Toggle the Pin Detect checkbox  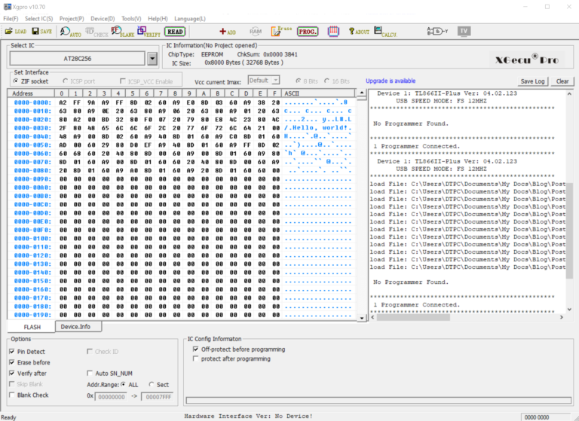coord(12,351)
